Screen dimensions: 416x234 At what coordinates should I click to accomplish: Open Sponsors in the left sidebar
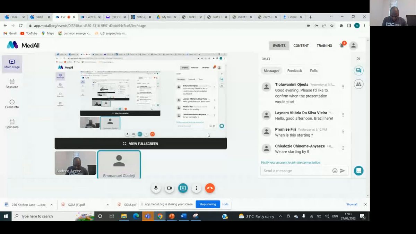pyautogui.click(x=12, y=124)
